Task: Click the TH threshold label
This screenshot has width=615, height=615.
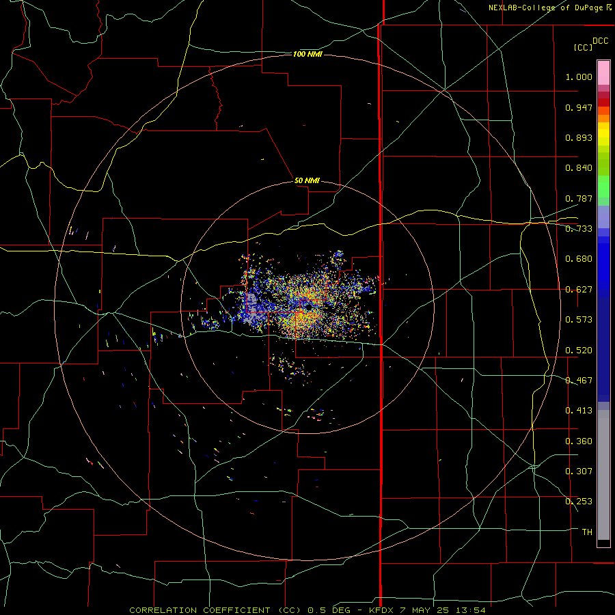Action: [587, 532]
